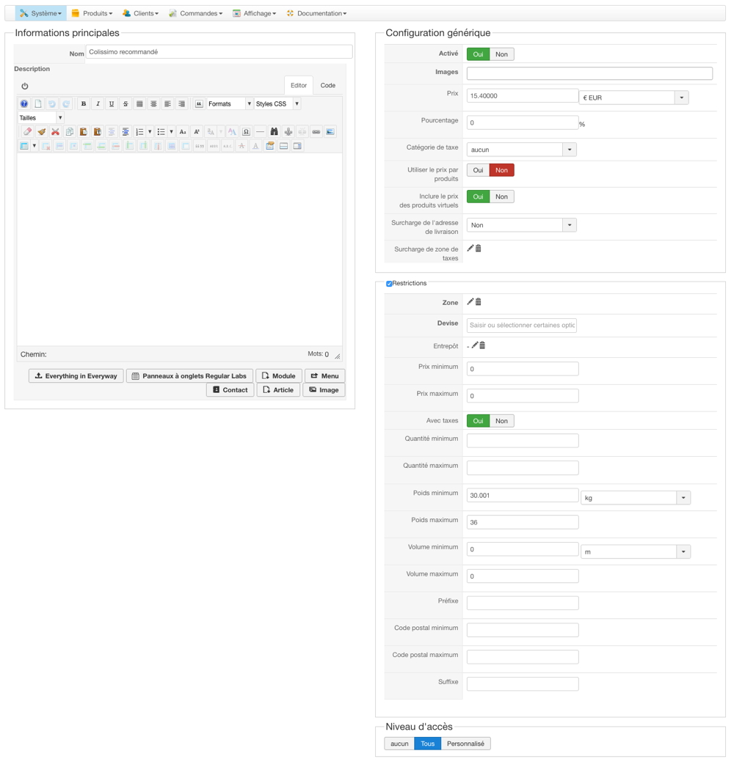The image size is (734, 770).
Task: Click the eraser remove-format icon
Action: tap(28, 131)
